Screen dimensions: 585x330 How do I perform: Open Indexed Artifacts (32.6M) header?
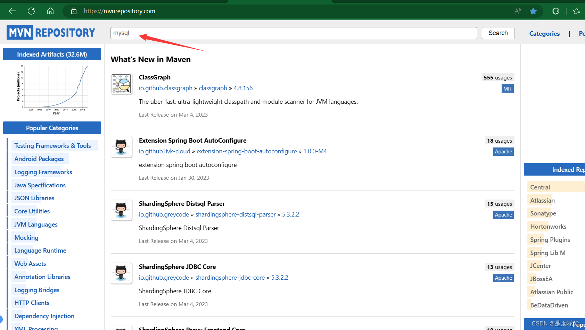point(52,54)
